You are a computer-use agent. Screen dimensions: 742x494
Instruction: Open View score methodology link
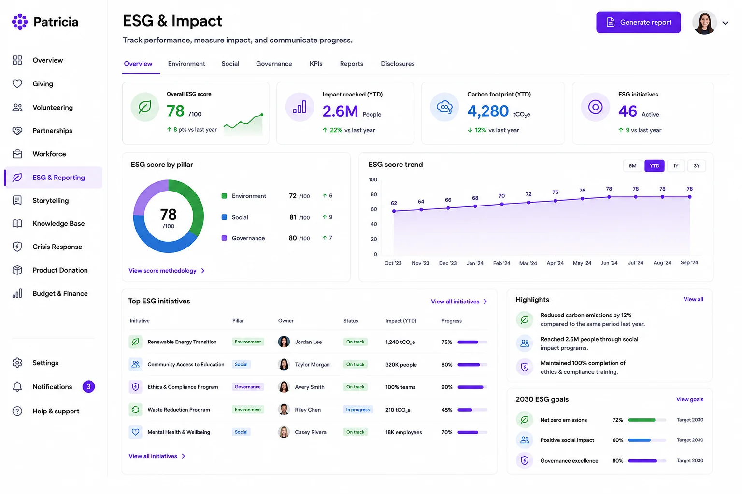click(x=167, y=271)
